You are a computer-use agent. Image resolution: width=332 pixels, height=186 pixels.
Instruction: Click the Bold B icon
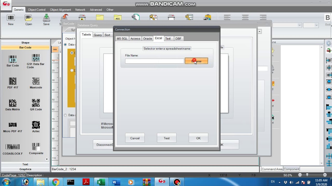[328, 18]
